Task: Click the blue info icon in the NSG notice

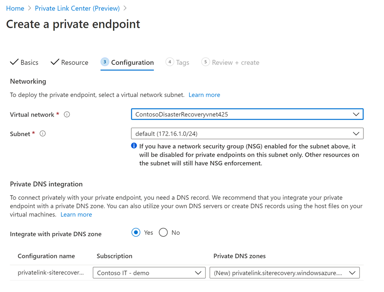Action: [133, 146]
